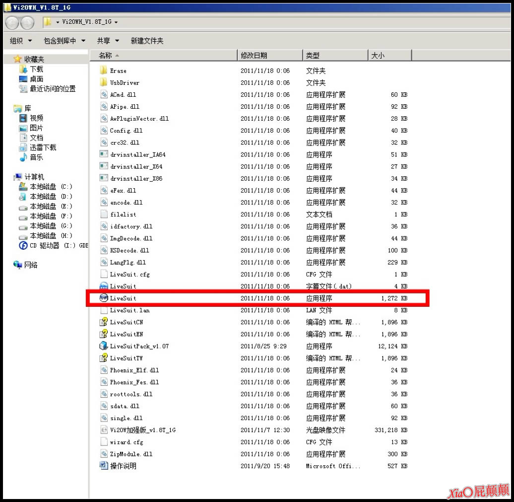Expand the 共享 dropdown
The width and height of the screenshot is (514, 502).
pyautogui.click(x=108, y=41)
